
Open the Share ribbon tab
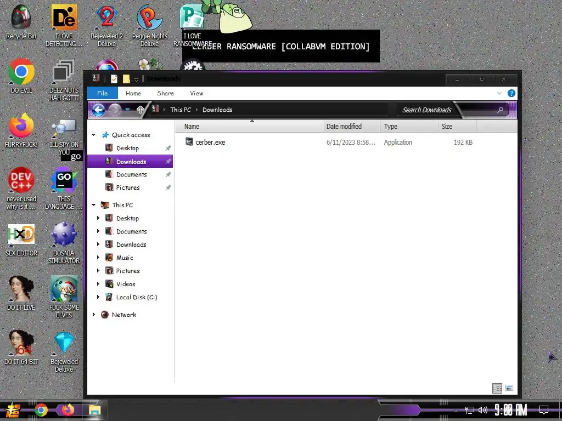point(165,93)
